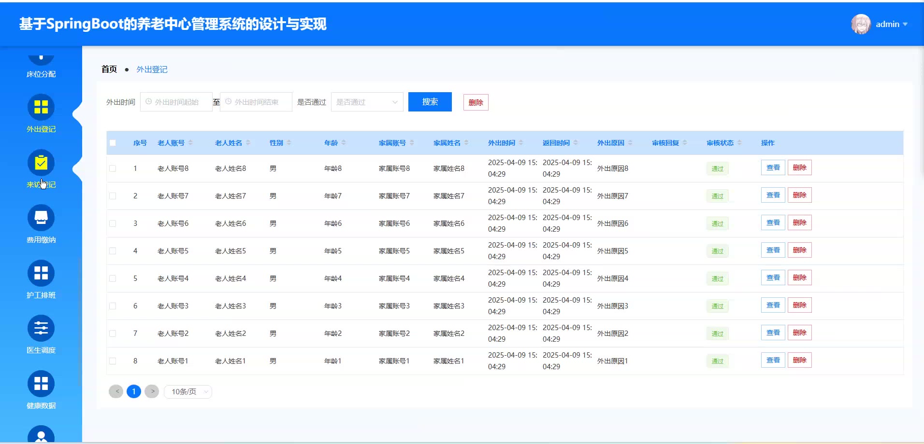Click the 外出时间起始 date field
924x444 pixels.
pyautogui.click(x=176, y=102)
